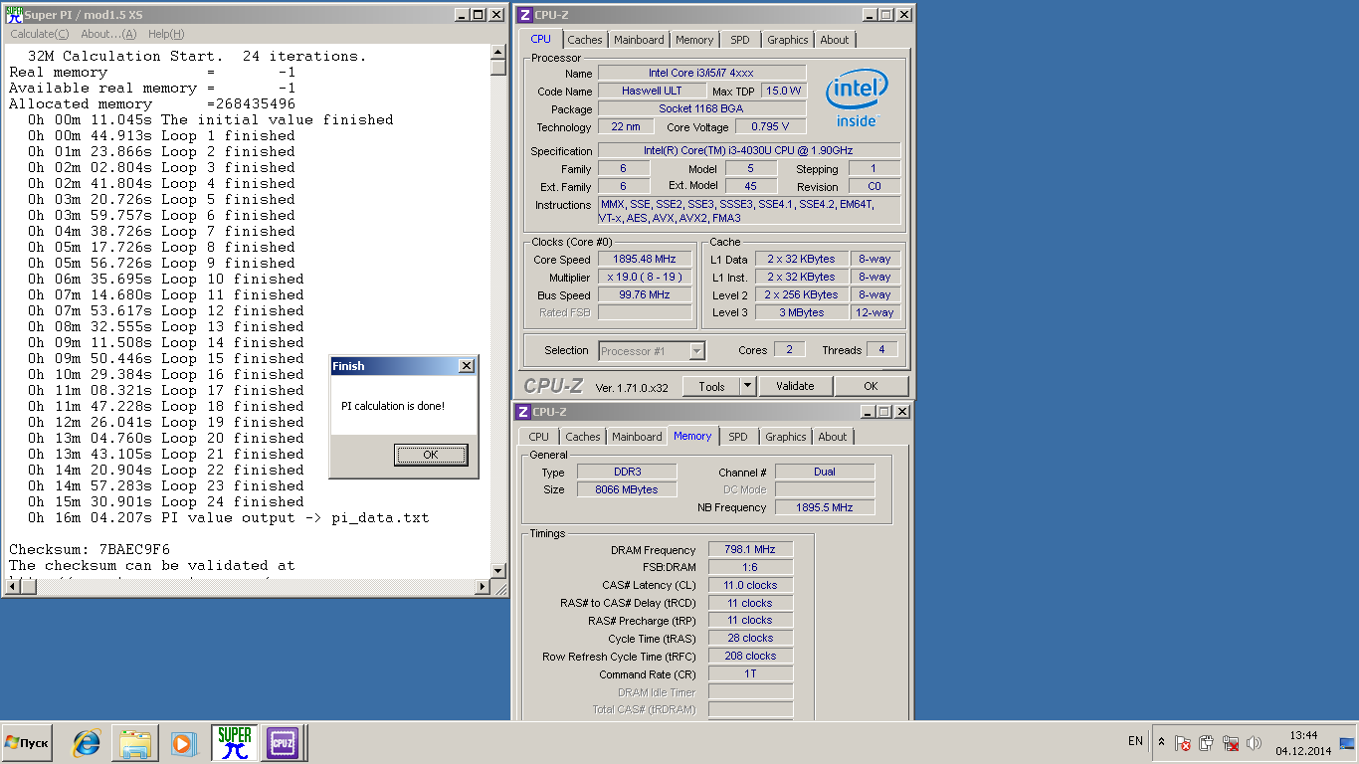Click the Level 3 cache value 3 MBytes
This screenshot has width=1359, height=764.
tap(802, 312)
